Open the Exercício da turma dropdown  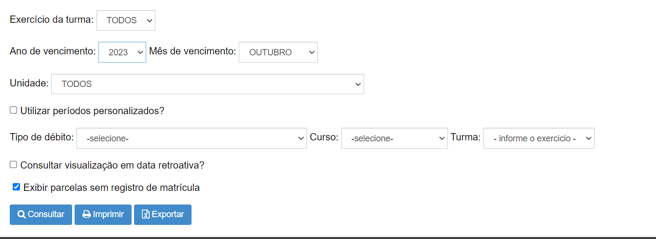[126, 20]
